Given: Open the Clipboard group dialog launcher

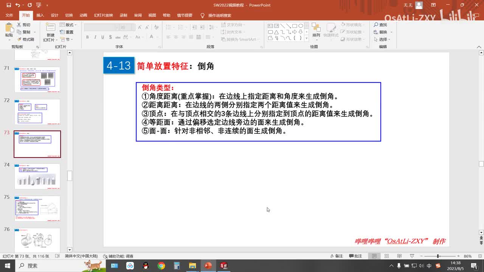Looking at the screenshot, I should (x=37, y=47).
